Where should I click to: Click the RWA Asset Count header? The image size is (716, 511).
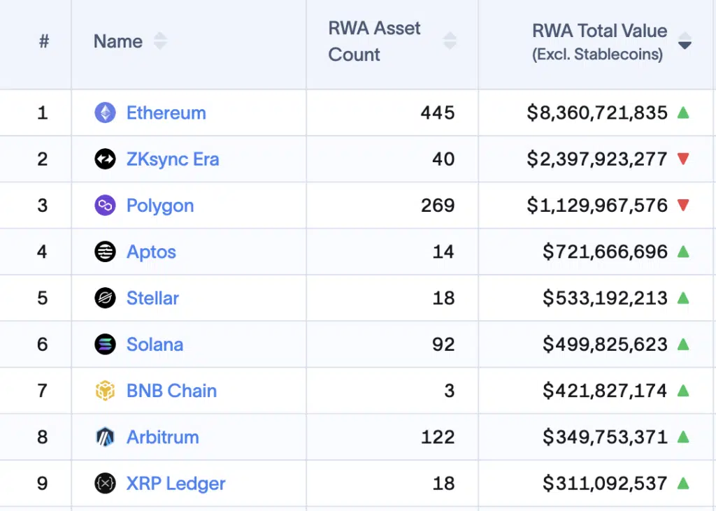click(x=375, y=41)
